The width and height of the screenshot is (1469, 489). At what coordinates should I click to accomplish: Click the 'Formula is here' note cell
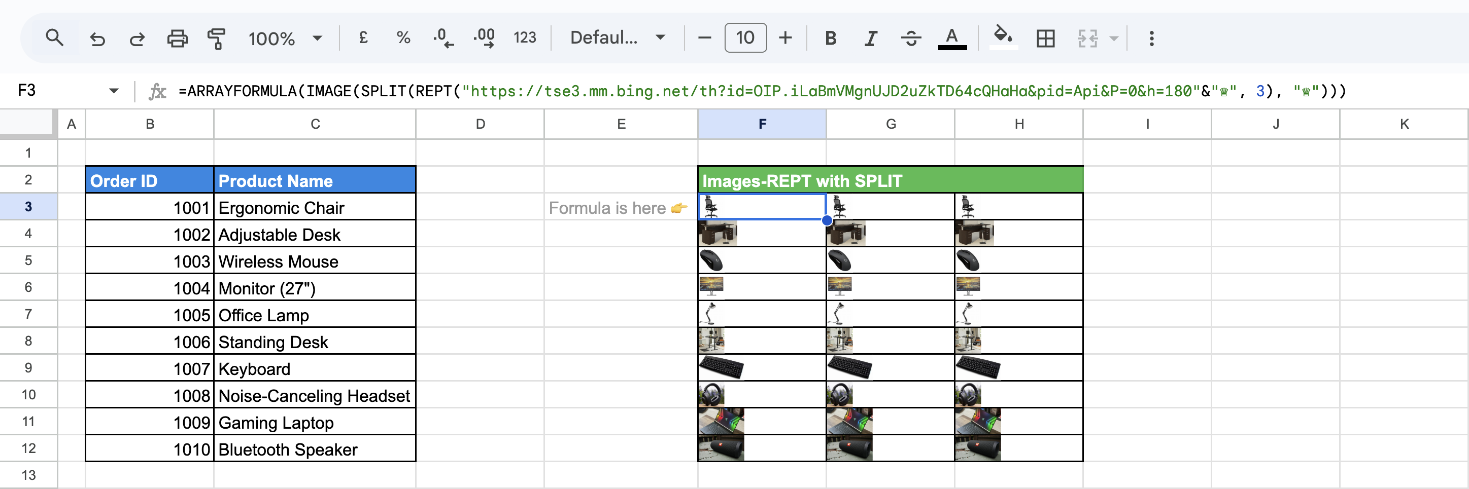pos(621,207)
